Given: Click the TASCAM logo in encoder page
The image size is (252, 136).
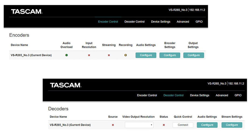Looking at the screenshot, I should point(27,12).
